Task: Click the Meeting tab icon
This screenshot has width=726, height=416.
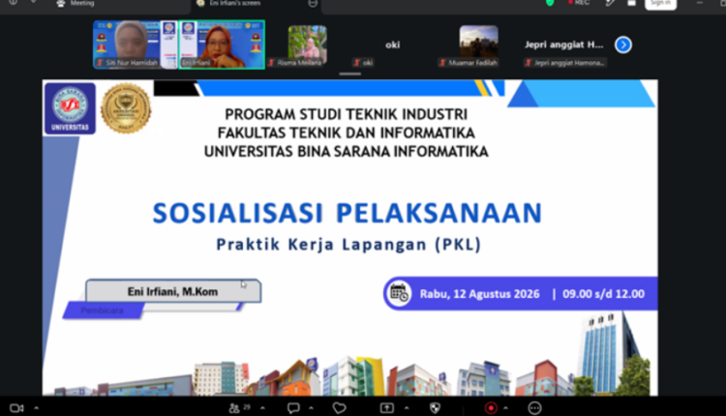Action: coord(61,3)
